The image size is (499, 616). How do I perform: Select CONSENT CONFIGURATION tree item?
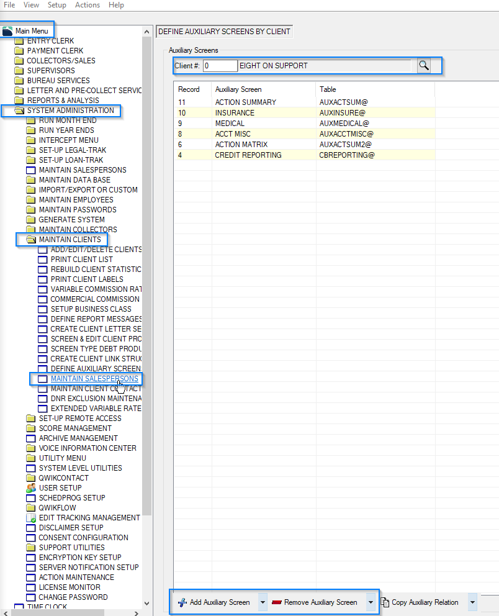(83, 538)
